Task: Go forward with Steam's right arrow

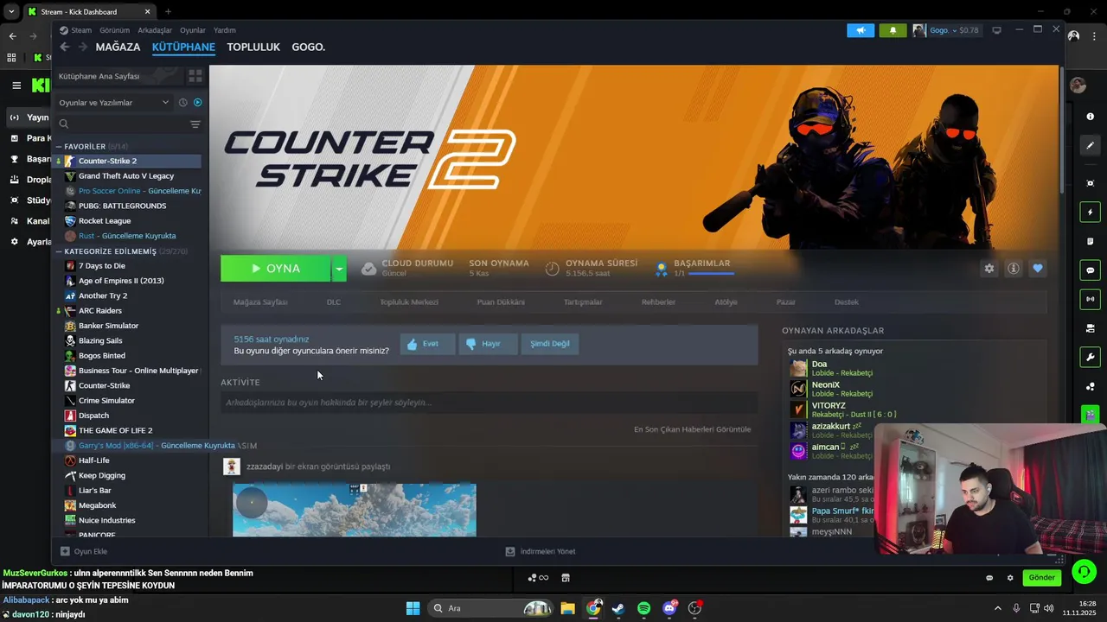Action: click(82, 47)
